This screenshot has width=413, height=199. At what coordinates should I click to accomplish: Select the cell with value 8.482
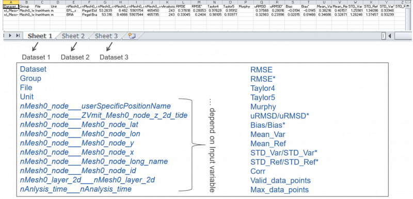click(120, 10)
